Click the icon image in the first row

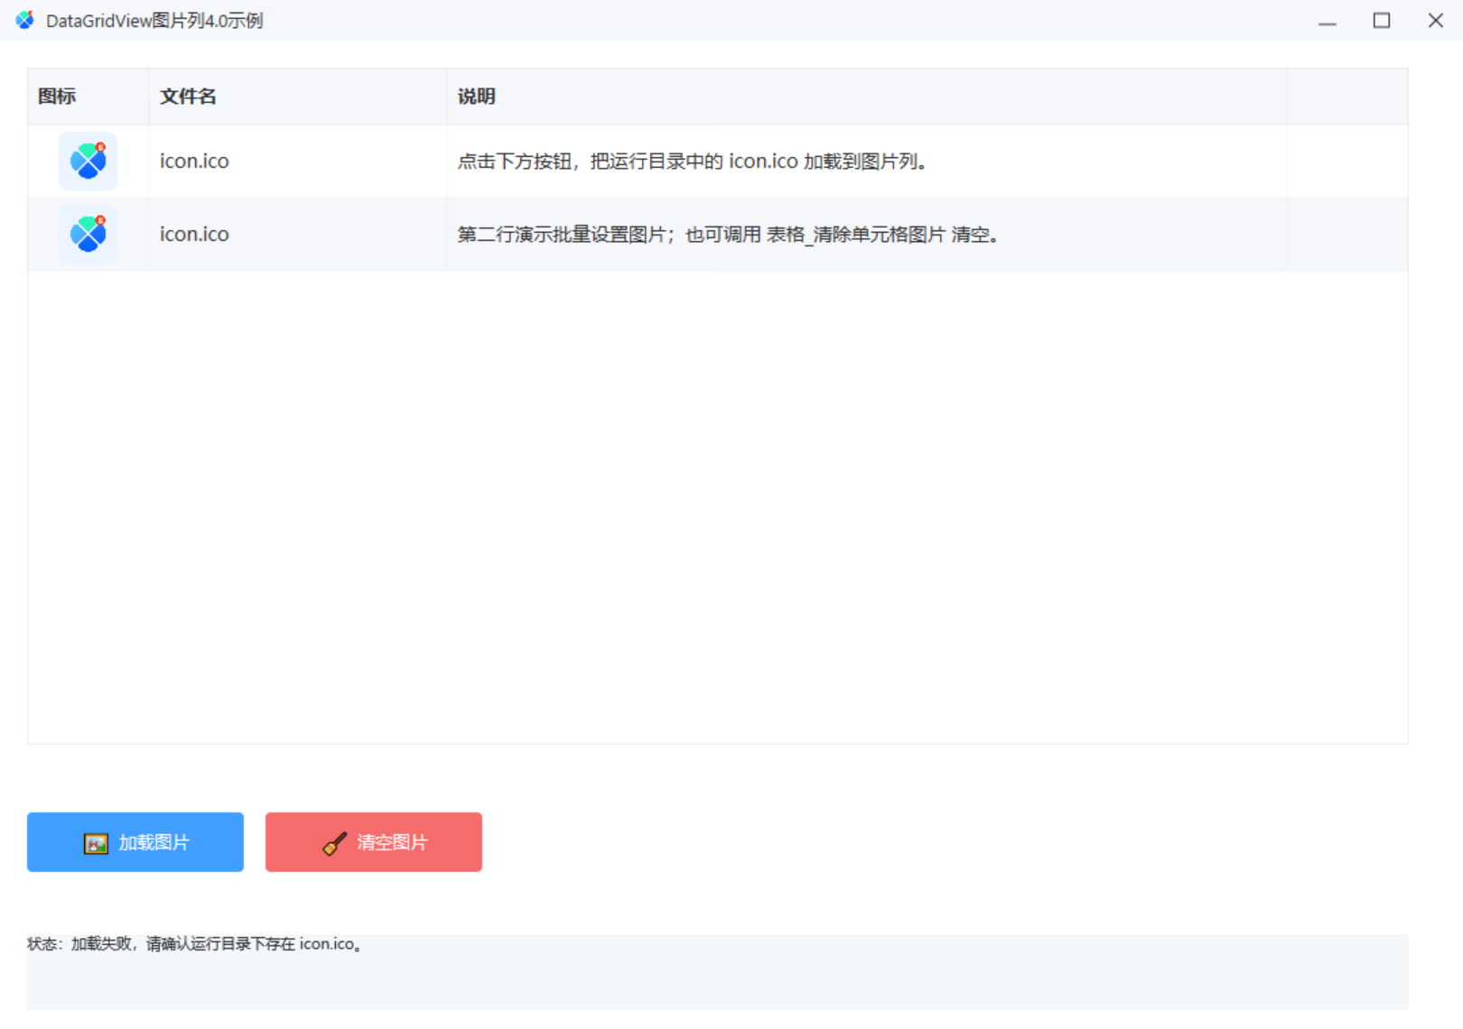click(88, 161)
